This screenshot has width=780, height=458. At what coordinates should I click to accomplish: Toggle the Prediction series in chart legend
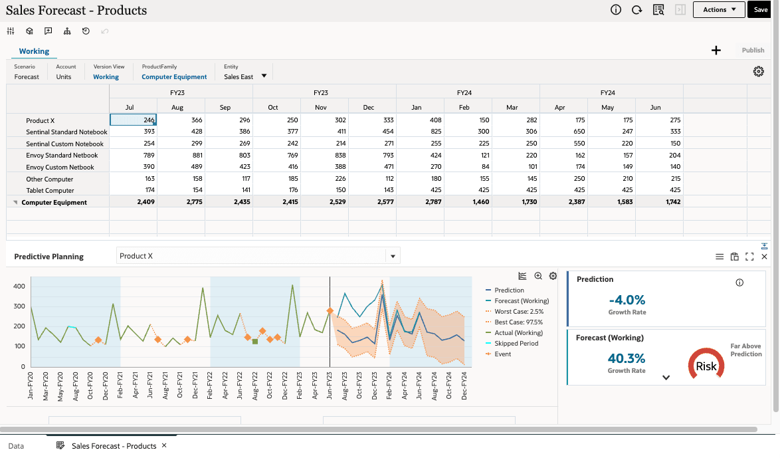(509, 290)
